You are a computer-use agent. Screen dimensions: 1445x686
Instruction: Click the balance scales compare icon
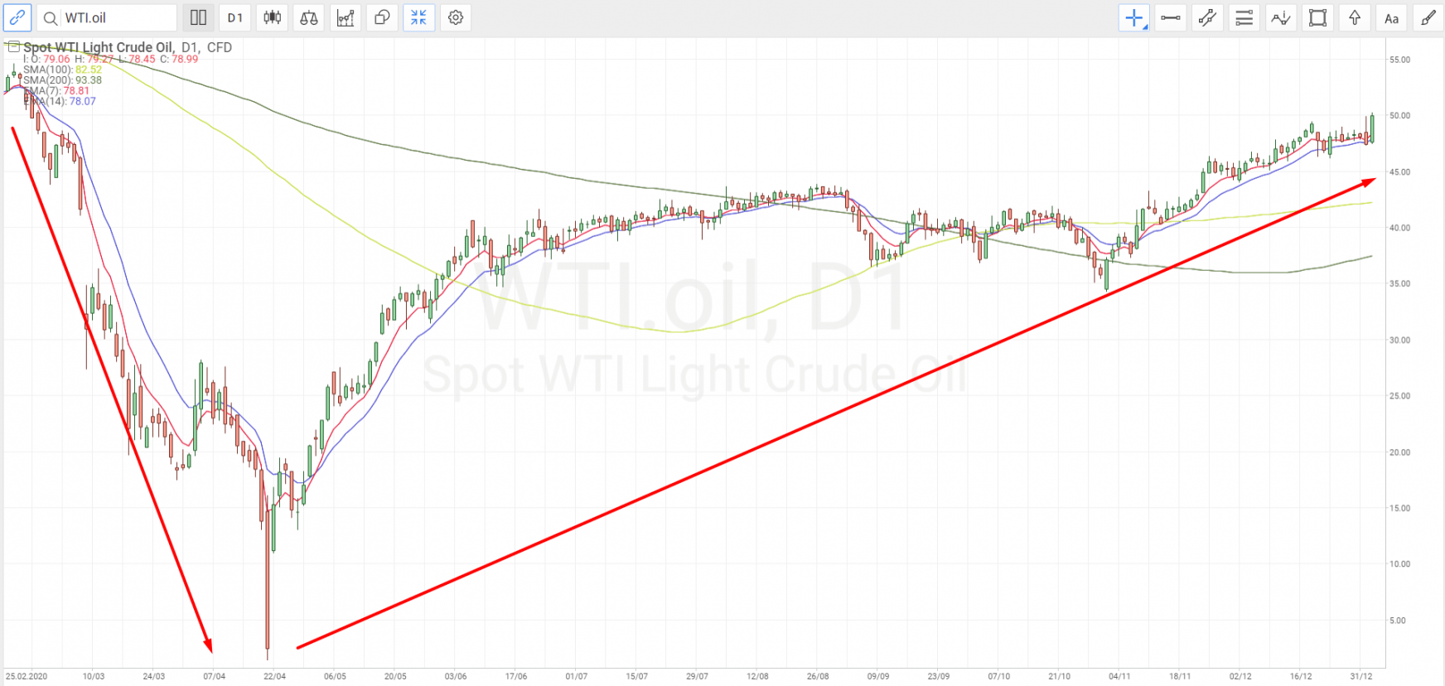[x=309, y=17]
